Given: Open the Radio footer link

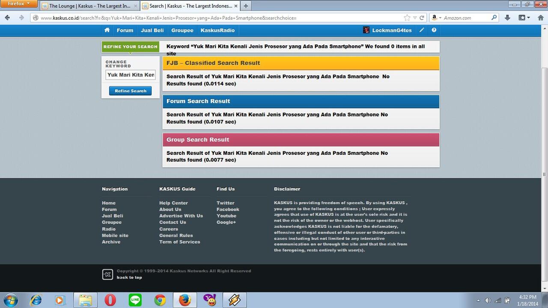Looking at the screenshot, I should pyautogui.click(x=109, y=229).
